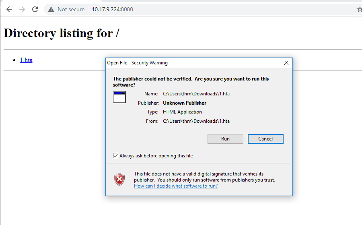Click the 'Directory listing for /' heading
This screenshot has height=225, width=362.
tap(62, 33)
